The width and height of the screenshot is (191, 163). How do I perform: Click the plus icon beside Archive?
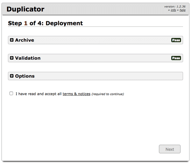12,40
